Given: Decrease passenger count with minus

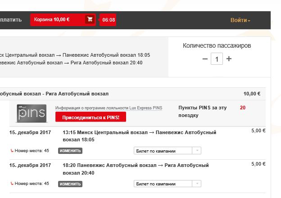Looking at the screenshot, I should (x=205, y=59).
